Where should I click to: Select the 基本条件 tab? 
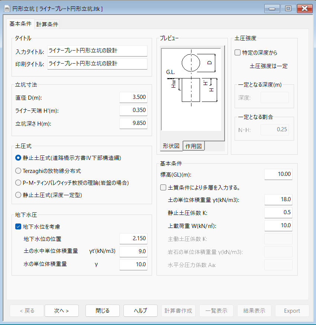point(20,24)
